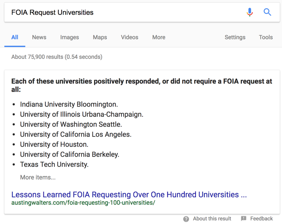
Task: Click University of California Los Angeles item
Action: 76,134
